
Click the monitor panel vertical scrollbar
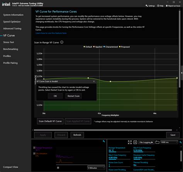181,156
